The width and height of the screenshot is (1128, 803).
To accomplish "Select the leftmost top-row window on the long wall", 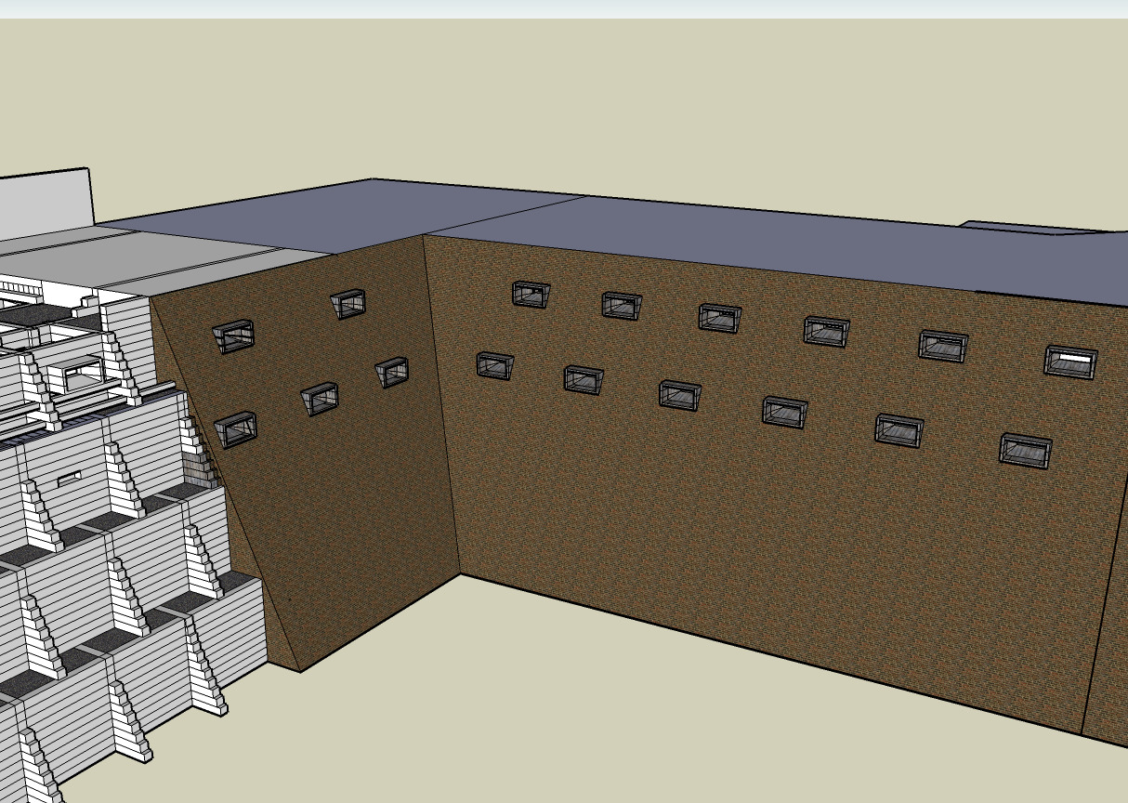I will [x=531, y=295].
